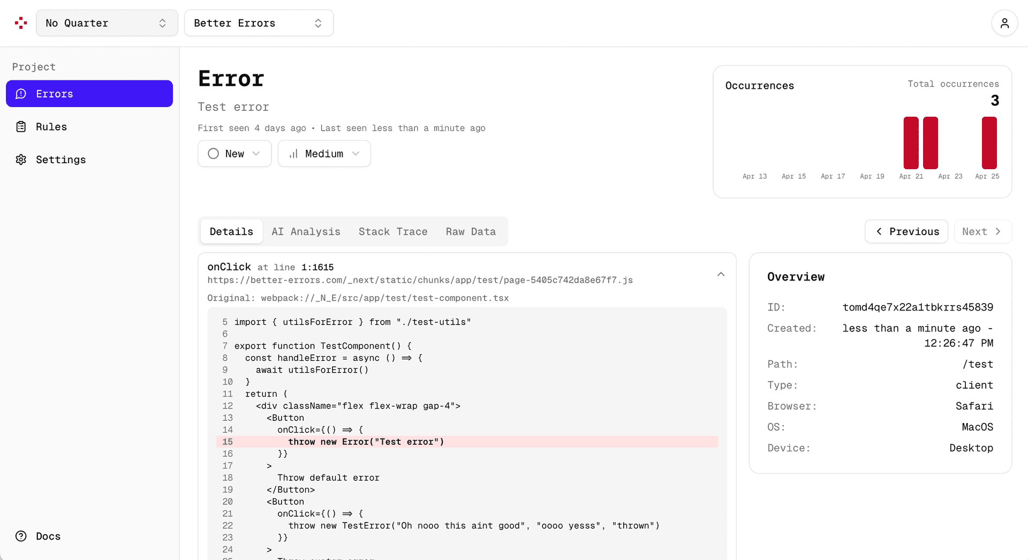Click the highlighted throw error line 15
The height and width of the screenshot is (560, 1028).
[366, 442]
